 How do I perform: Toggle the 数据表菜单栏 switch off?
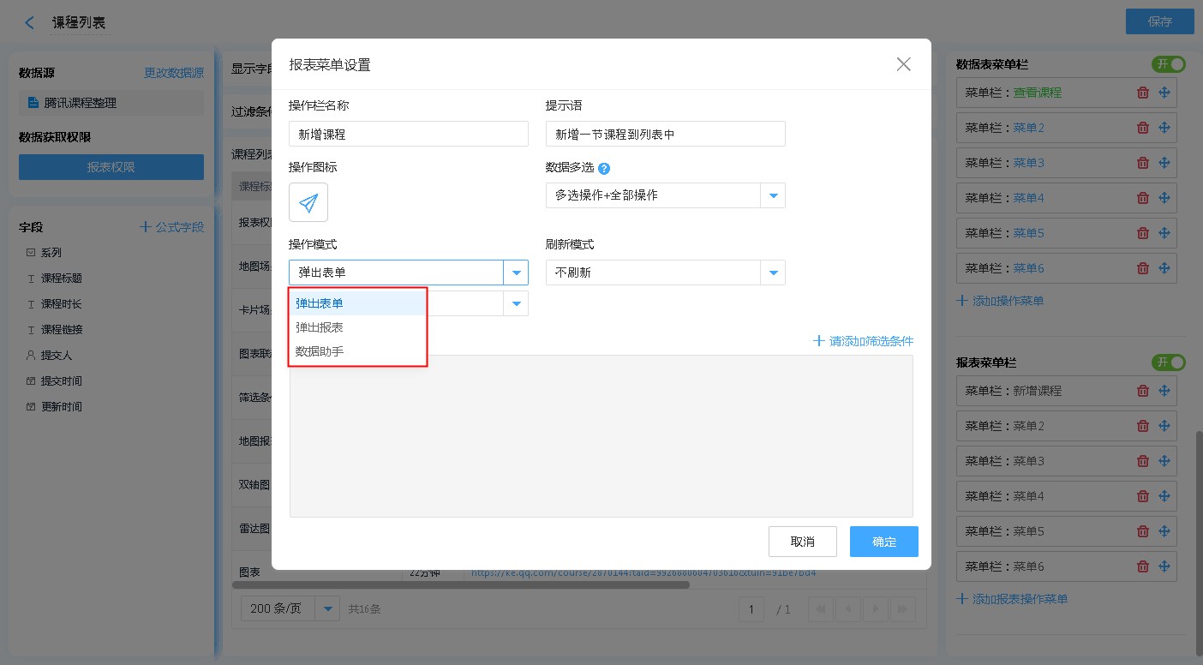[1169, 64]
